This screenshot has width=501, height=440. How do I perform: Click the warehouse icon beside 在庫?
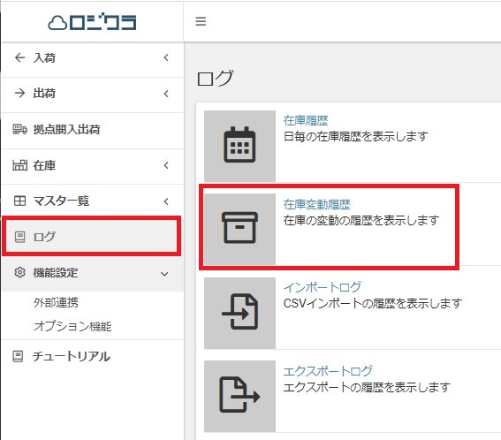pos(19,165)
